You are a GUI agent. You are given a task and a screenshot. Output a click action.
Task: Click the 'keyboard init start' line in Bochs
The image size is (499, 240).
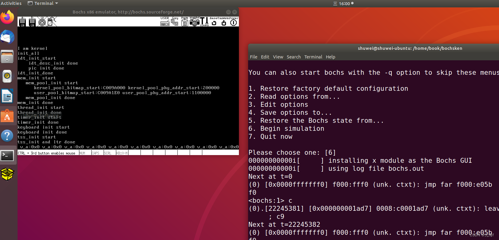pos(44,127)
